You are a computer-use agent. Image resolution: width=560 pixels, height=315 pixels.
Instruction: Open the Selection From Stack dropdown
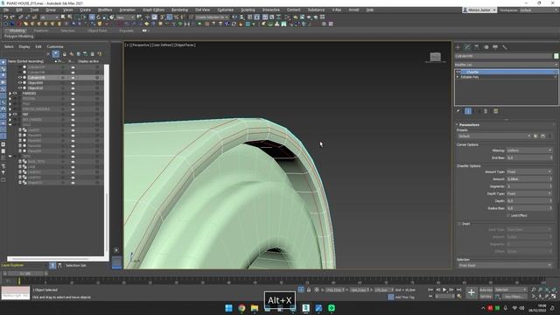pos(505,265)
